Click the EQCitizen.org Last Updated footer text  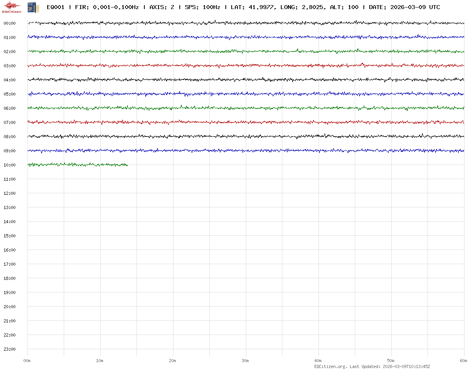click(x=372, y=366)
